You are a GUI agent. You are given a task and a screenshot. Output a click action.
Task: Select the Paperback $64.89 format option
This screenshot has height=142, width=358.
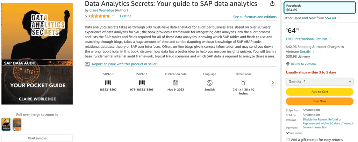(x=320, y=8)
